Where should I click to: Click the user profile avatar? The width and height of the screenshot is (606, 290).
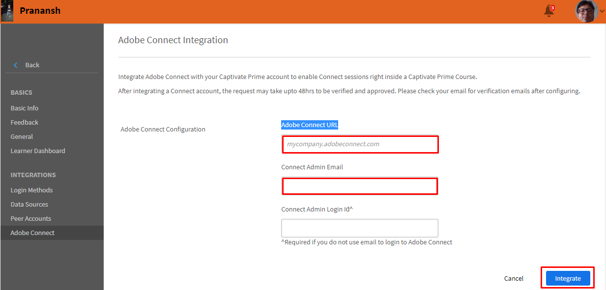(x=586, y=11)
